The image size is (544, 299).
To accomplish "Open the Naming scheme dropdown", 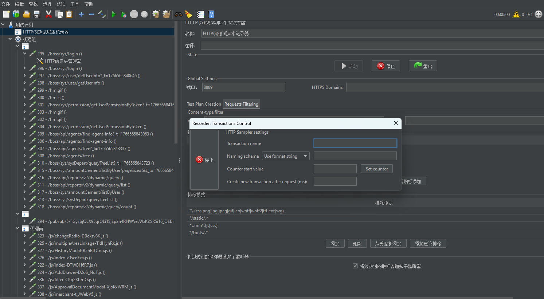I will point(286,156).
